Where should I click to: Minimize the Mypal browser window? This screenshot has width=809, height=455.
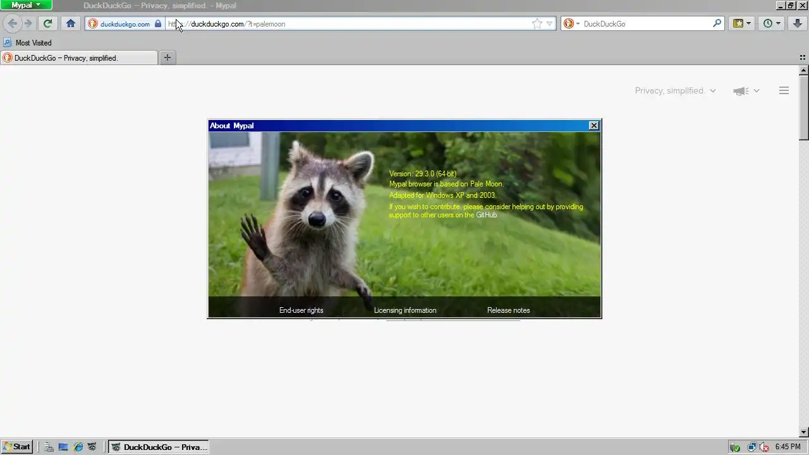(781, 5)
